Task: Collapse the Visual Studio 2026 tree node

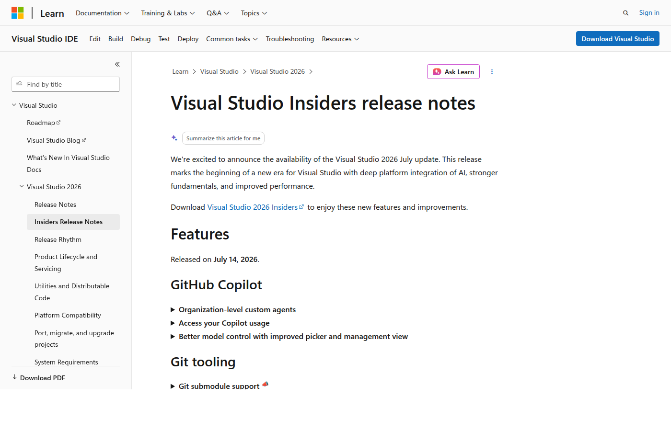Action: (22, 186)
